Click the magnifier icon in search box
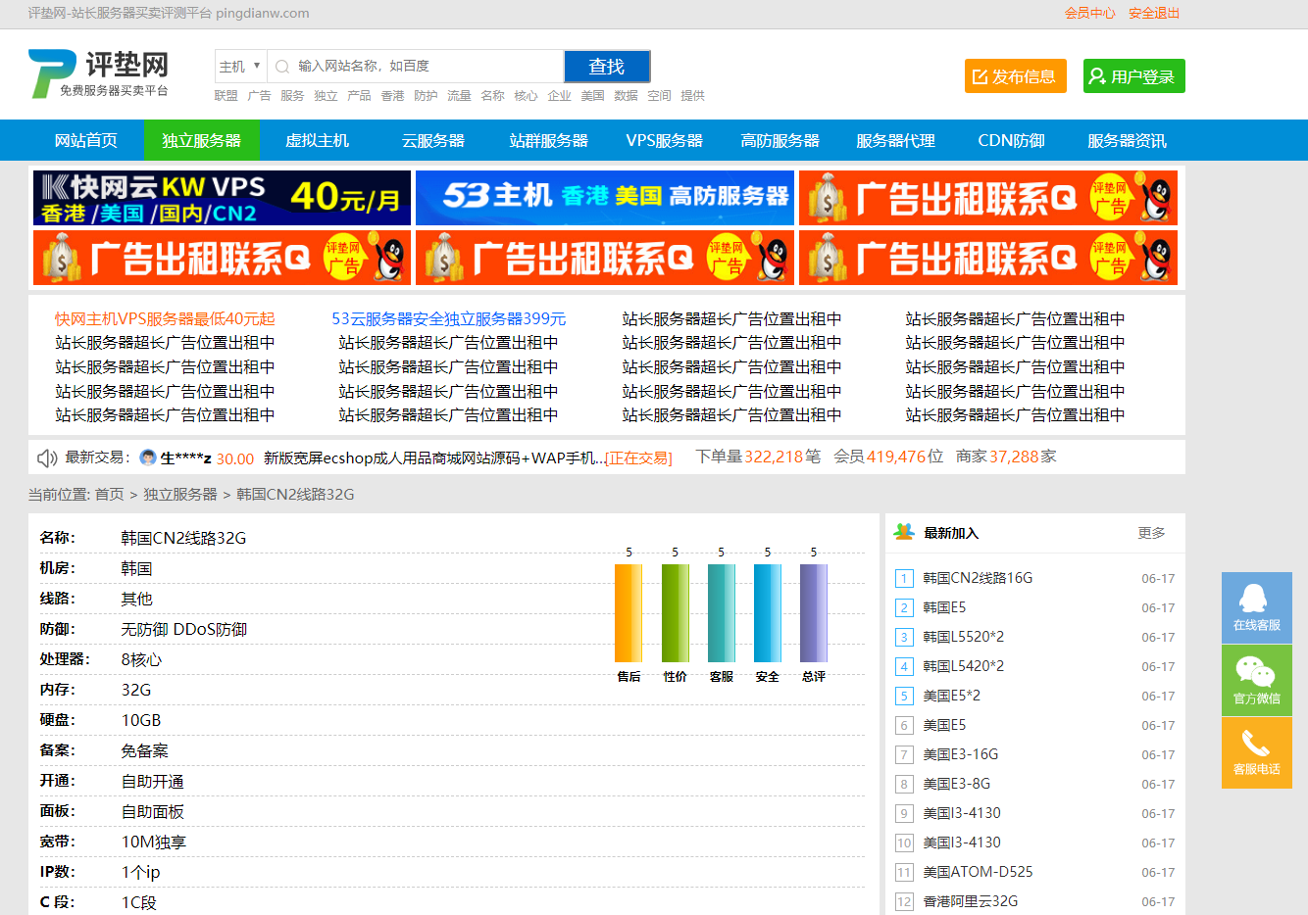Screen dimensions: 1308x915 click(282, 67)
